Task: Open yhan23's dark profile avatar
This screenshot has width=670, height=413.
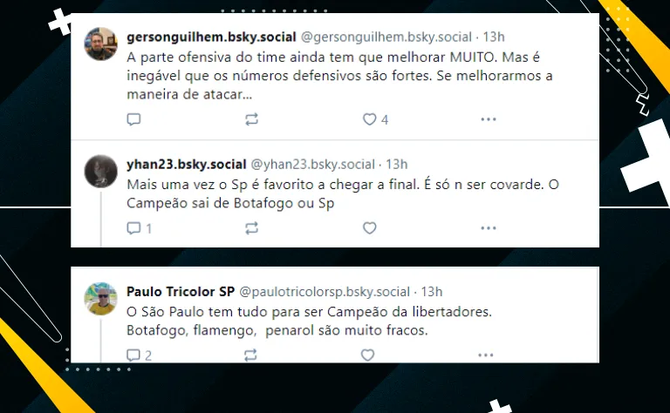Action: point(101,171)
